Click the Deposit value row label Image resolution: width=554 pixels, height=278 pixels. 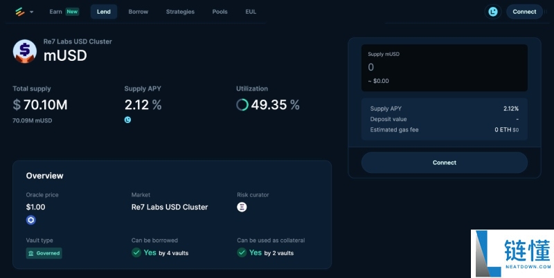388,119
